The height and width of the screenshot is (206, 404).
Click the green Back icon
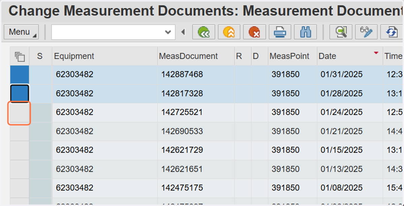point(204,32)
